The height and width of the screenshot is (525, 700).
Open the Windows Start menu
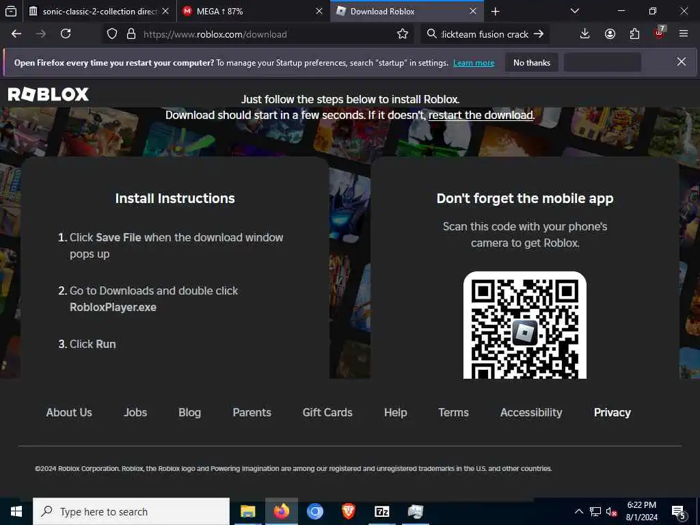coord(16,511)
